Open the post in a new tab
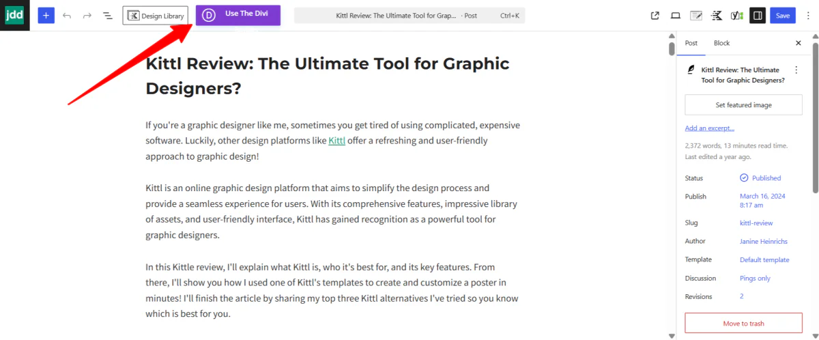The image size is (819, 340). (655, 16)
